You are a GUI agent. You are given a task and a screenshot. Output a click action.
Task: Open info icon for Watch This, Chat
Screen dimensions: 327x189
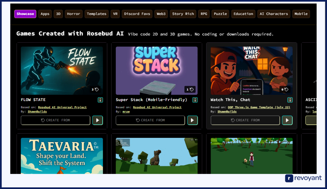pos(290,100)
